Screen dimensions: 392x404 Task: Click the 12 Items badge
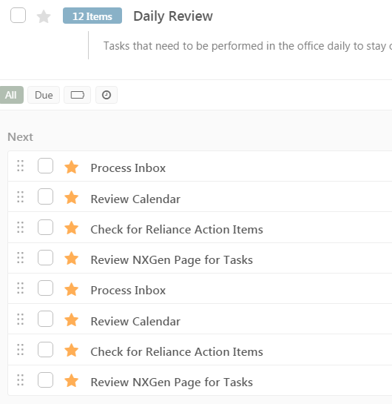click(x=92, y=16)
